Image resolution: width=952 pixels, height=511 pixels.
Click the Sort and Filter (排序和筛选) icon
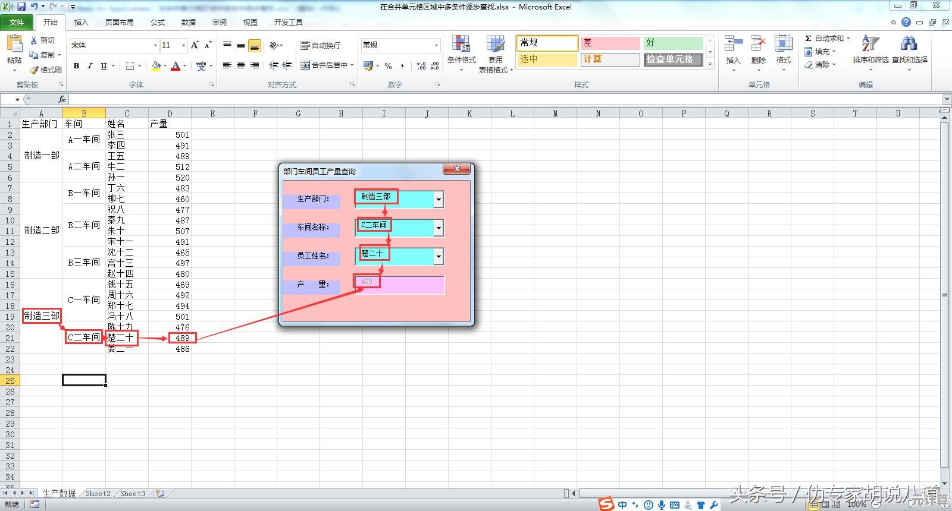click(870, 45)
